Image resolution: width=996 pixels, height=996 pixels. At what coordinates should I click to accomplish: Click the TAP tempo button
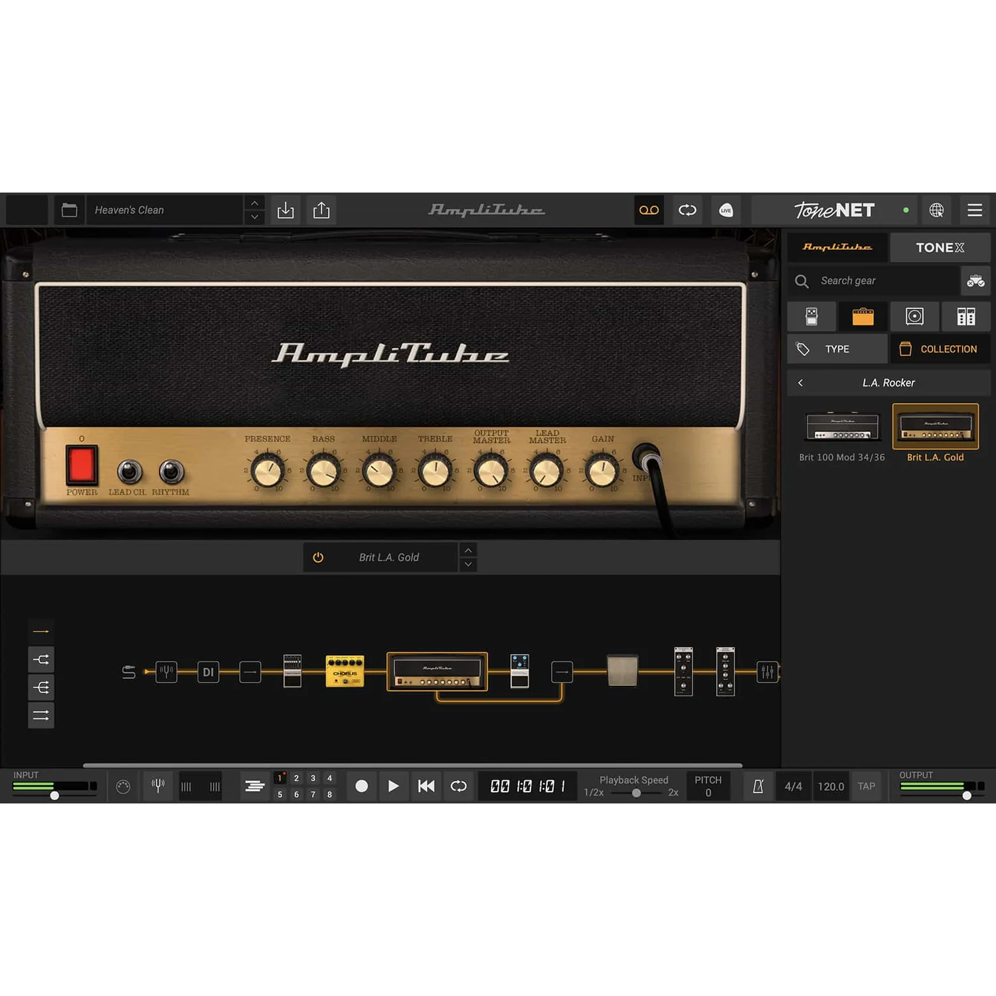pos(867,786)
